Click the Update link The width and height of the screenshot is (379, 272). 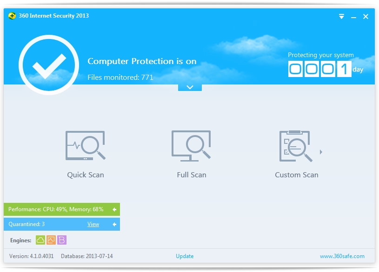185,256
